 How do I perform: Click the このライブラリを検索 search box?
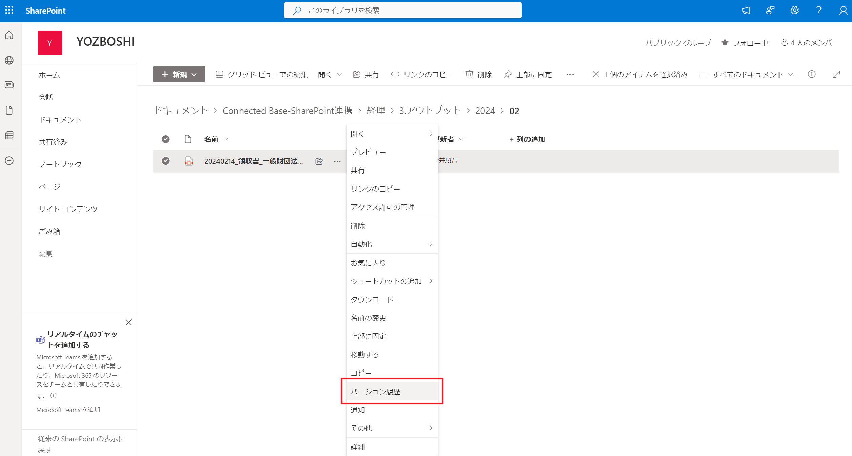pos(403,11)
